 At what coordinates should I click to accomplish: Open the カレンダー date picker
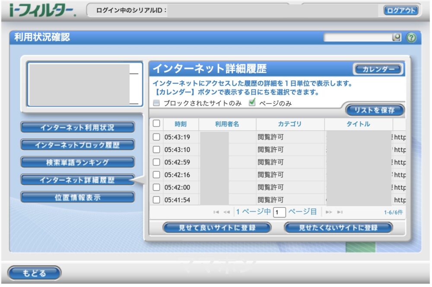pyautogui.click(x=378, y=68)
